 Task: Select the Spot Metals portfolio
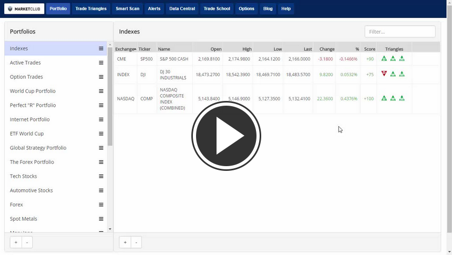(x=56, y=219)
